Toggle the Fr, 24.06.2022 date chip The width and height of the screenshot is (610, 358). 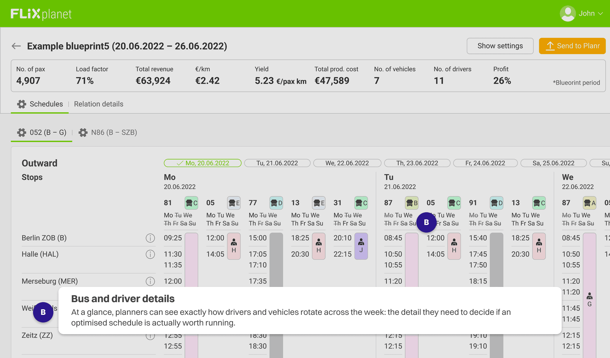(485, 163)
